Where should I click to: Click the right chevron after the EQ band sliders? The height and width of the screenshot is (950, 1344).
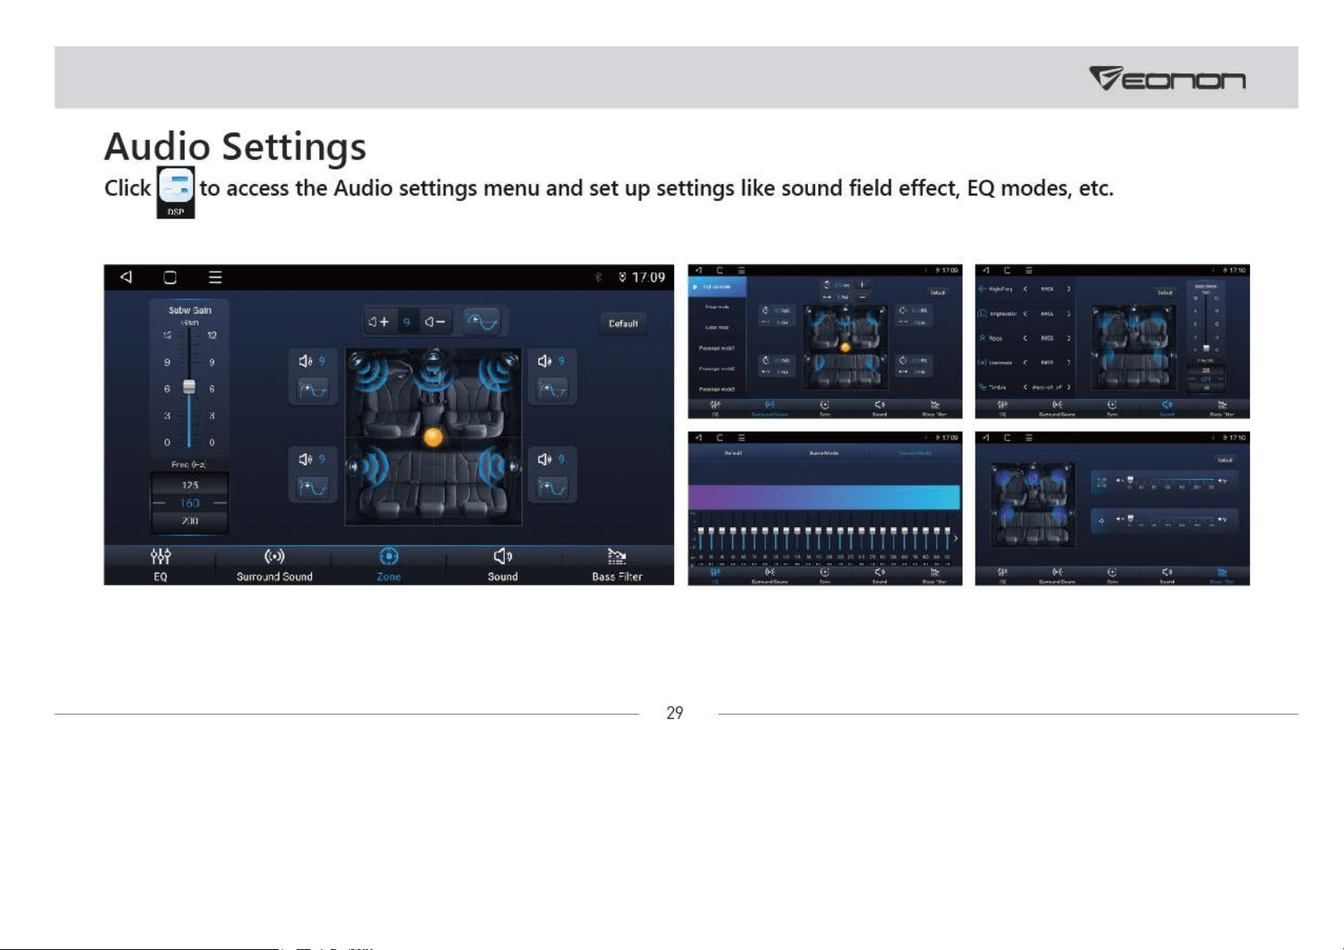pos(956,538)
